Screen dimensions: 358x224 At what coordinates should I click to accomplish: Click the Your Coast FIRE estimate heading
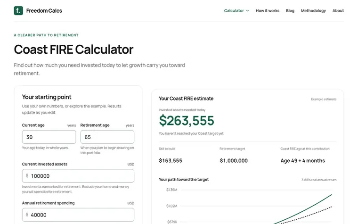[186, 99]
